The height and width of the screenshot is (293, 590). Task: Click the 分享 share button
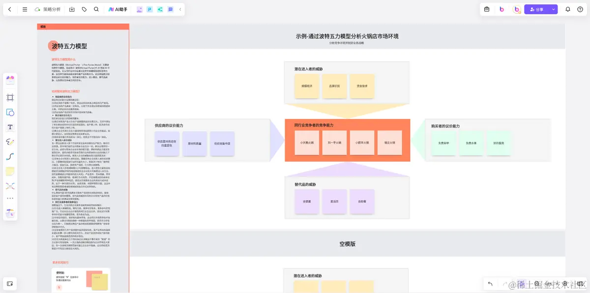pyautogui.click(x=540, y=9)
